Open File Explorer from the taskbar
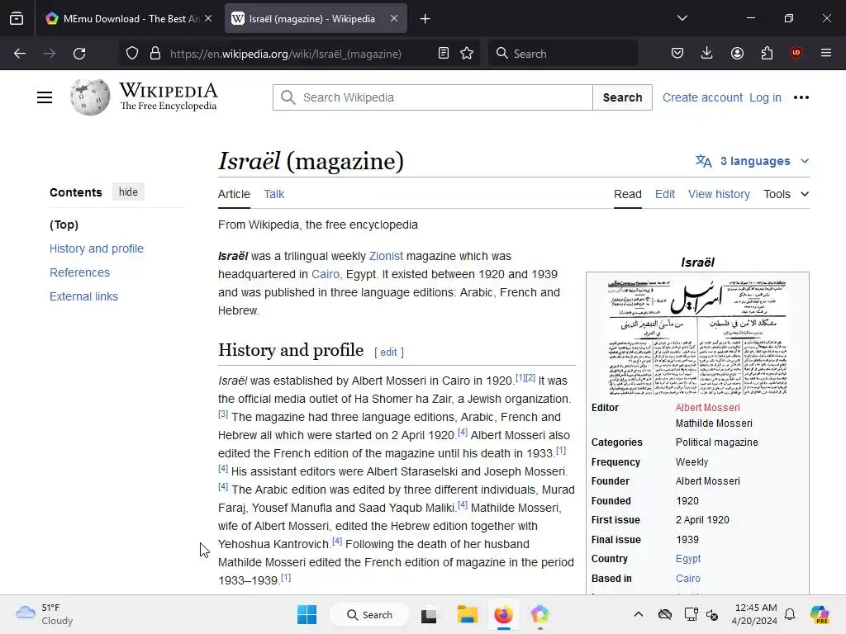846x634 pixels. point(468,614)
